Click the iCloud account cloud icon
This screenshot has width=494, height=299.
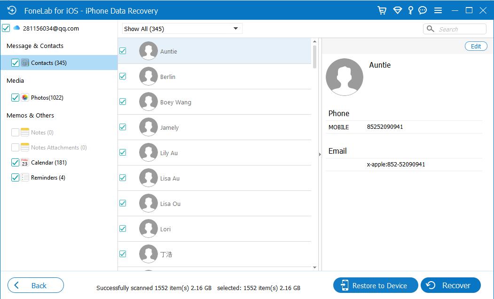coord(17,28)
